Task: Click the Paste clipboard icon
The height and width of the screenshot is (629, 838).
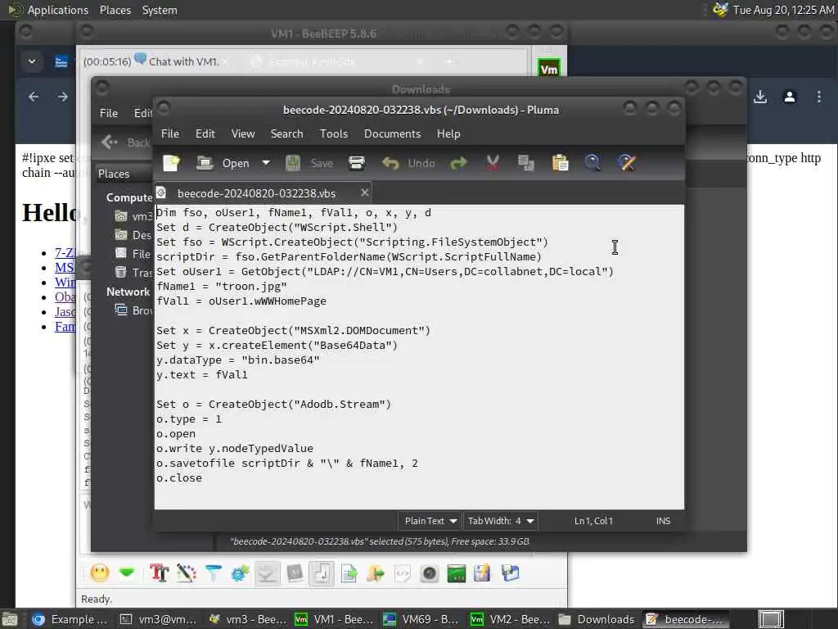Action: (560, 163)
